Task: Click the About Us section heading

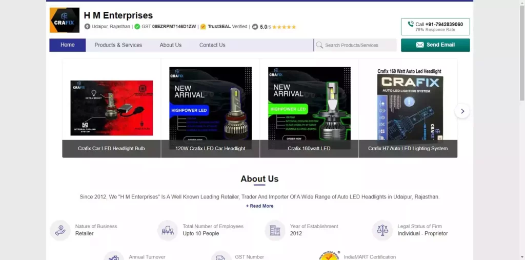Action: [259, 179]
